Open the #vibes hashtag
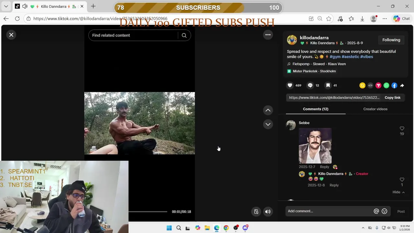Screen dimensions: 414x233 (x=366, y=57)
